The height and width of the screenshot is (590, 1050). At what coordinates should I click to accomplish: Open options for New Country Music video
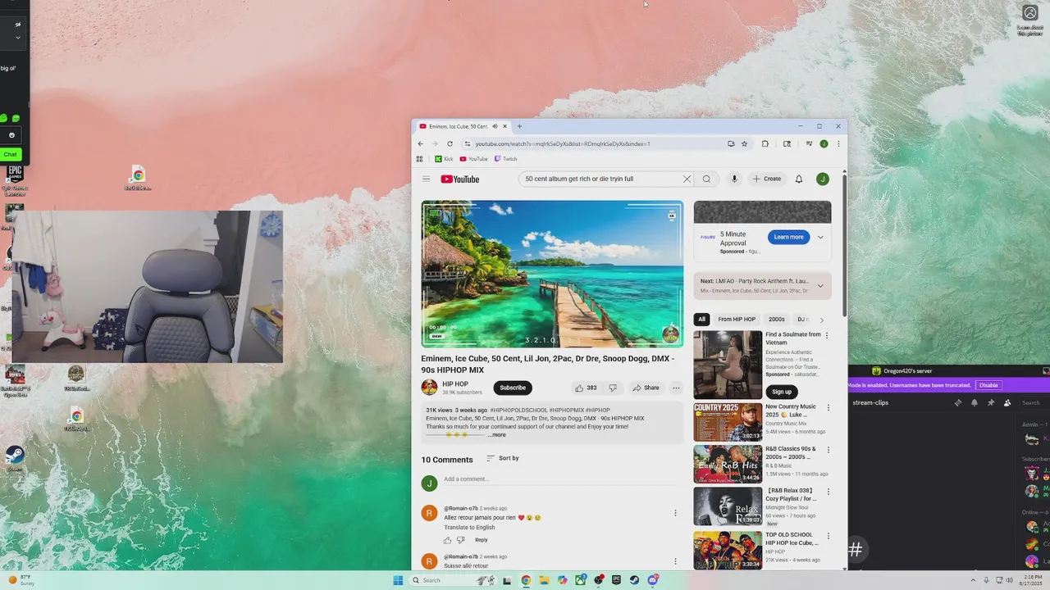tap(828, 407)
